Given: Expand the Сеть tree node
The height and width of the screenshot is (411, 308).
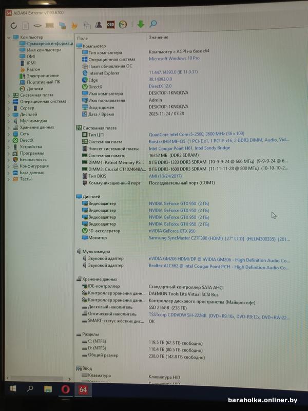Looking at the screenshot, I should (9, 134).
